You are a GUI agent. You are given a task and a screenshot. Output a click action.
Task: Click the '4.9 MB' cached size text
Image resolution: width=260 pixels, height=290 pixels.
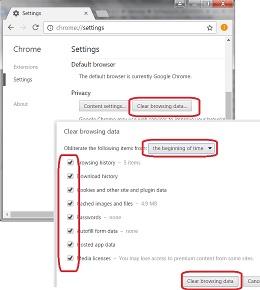click(x=149, y=203)
